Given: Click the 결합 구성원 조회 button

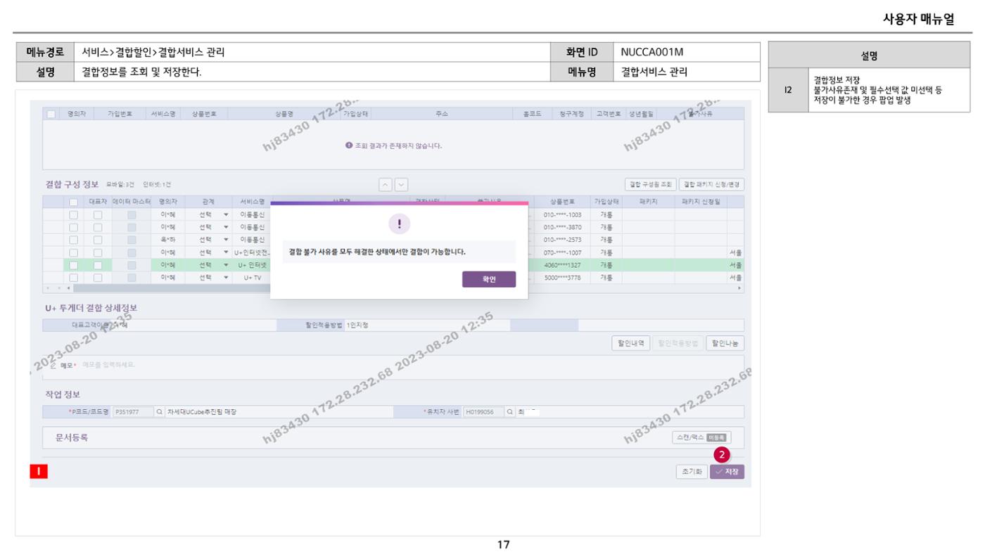Looking at the screenshot, I should tap(651, 184).
